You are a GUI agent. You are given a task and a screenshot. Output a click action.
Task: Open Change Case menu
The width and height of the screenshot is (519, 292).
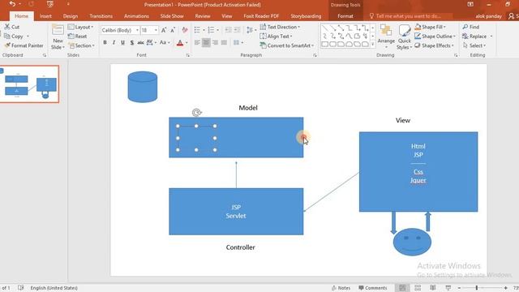tap(165, 42)
